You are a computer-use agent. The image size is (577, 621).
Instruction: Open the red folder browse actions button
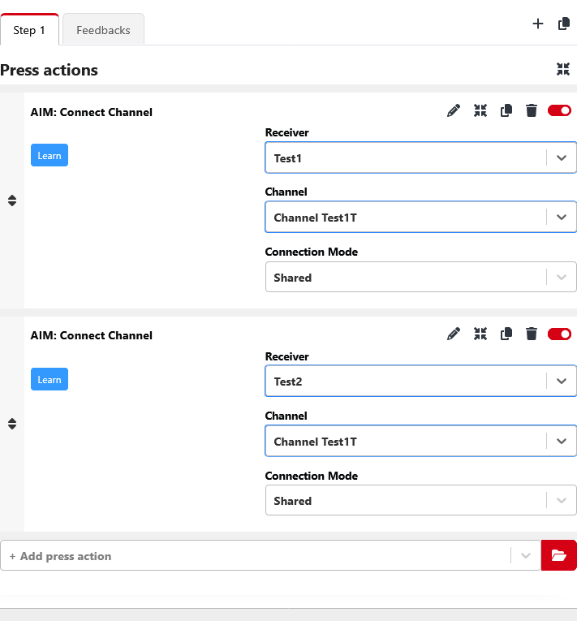click(558, 555)
